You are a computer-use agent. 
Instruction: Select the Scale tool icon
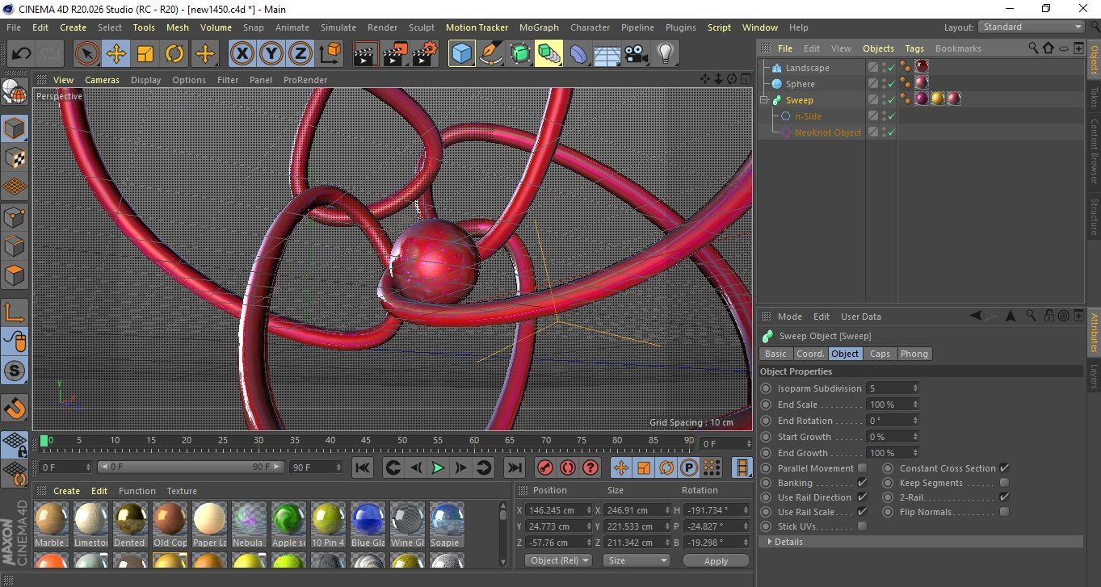[145, 54]
